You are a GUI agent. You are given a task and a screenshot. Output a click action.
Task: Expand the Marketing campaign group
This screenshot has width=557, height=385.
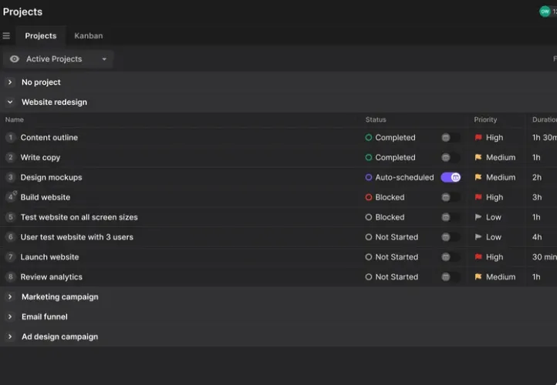point(10,296)
